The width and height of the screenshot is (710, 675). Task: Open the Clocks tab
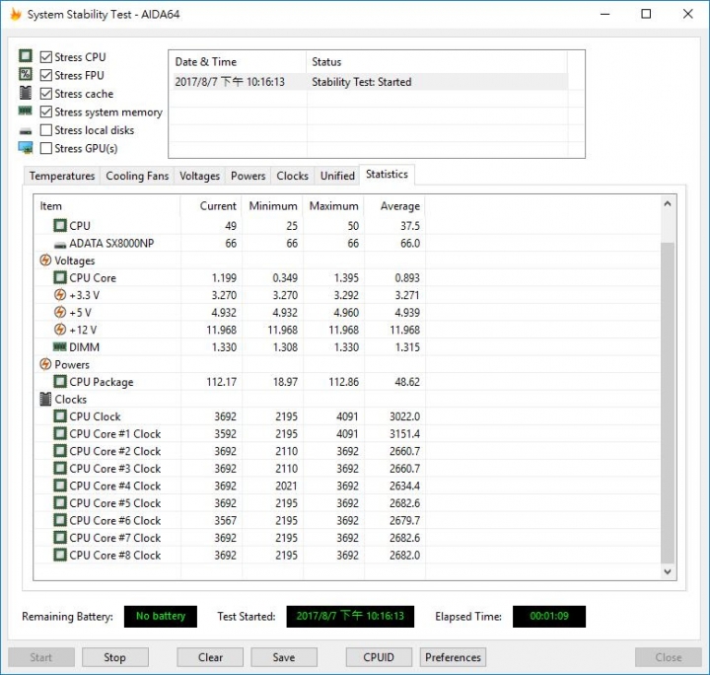292,176
